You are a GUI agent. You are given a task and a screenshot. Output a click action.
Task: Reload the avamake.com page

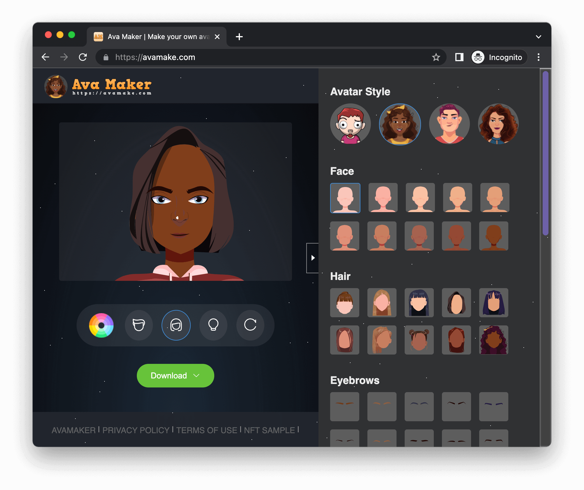click(x=83, y=57)
